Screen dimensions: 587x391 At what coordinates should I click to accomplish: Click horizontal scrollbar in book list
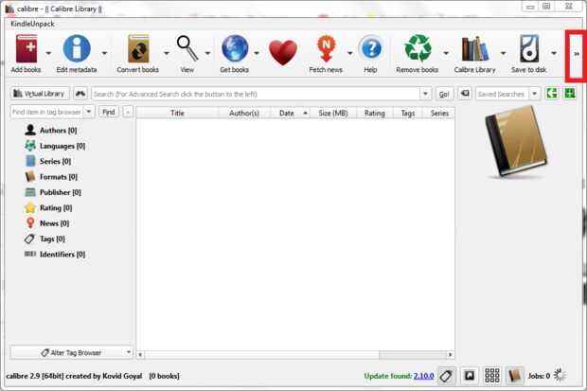coord(295,354)
